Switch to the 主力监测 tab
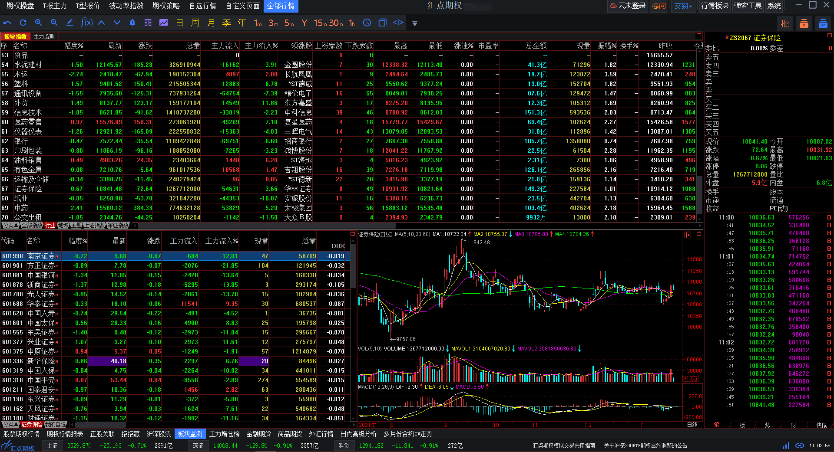Viewport: 834px width, 452px height. click(44, 37)
